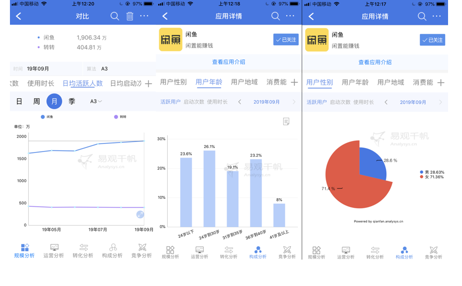Tap back arrow on 对比 screen

18,16
